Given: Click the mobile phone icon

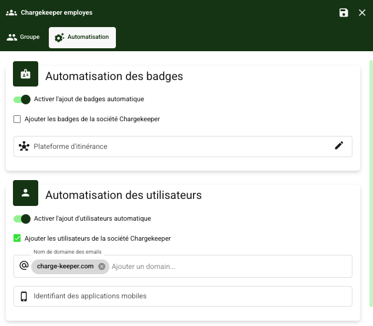Looking at the screenshot, I should click(24, 297).
